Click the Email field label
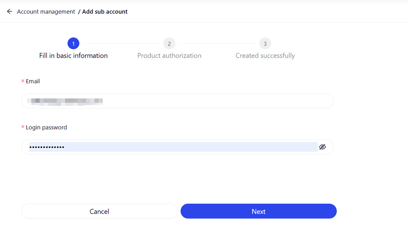Viewport: 408px width, 234px height. click(33, 81)
